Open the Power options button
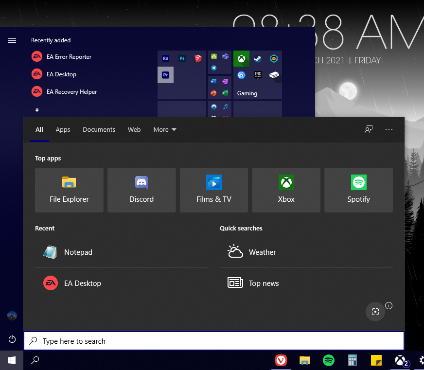424x370 pixels. [x=12, y=339]
